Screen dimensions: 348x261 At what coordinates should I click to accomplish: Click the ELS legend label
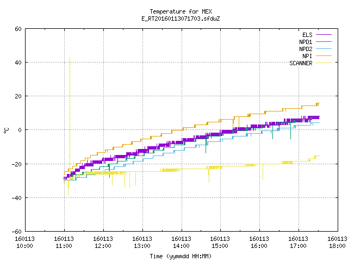click(x=307, y=35)
